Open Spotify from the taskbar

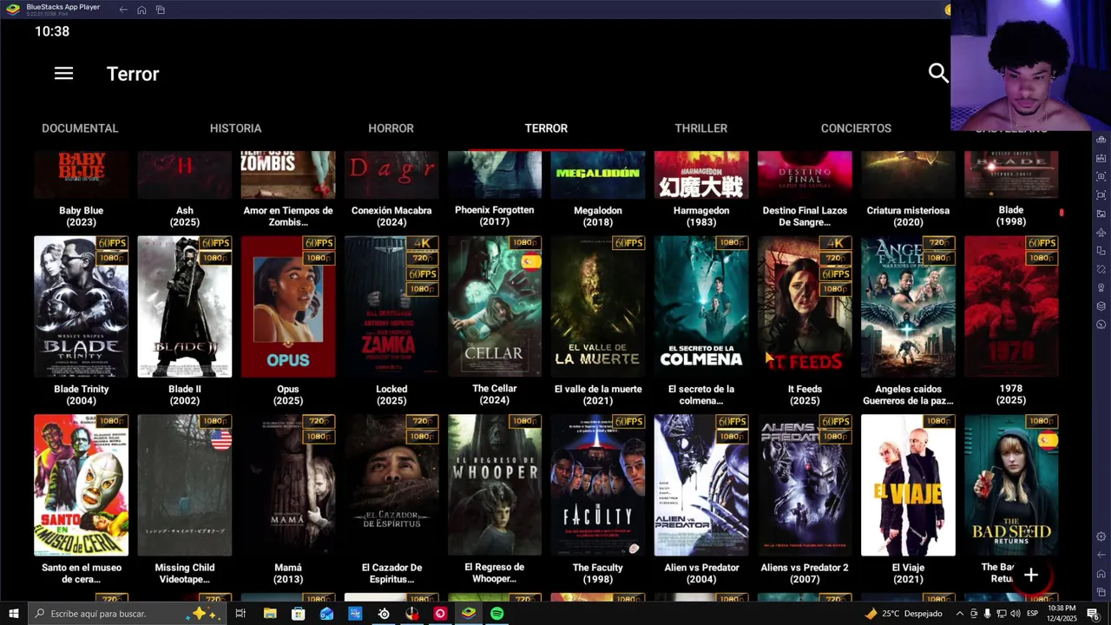(x=496, y=614)
